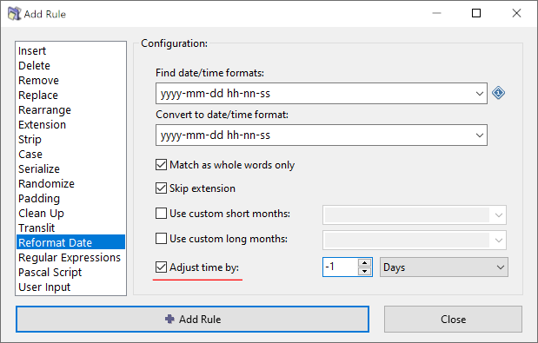Enable Use custom short months checkbox
538x343 pixels.
161,214
